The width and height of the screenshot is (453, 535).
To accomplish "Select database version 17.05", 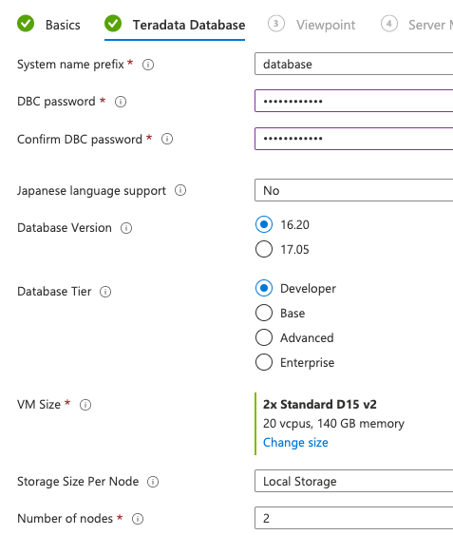I will [x=264, y=249].
